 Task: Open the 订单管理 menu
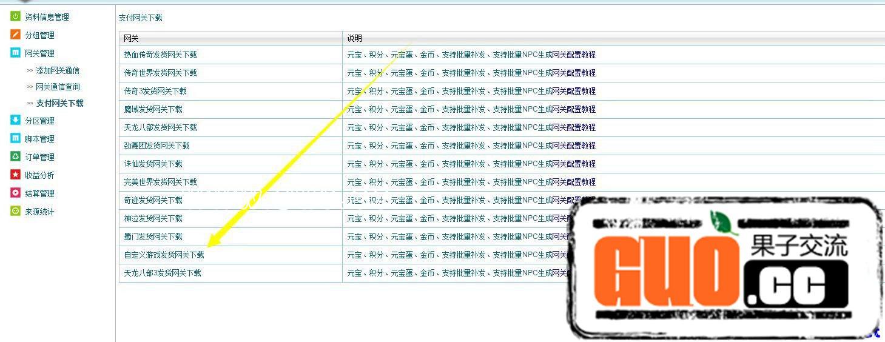coord(39,157)
